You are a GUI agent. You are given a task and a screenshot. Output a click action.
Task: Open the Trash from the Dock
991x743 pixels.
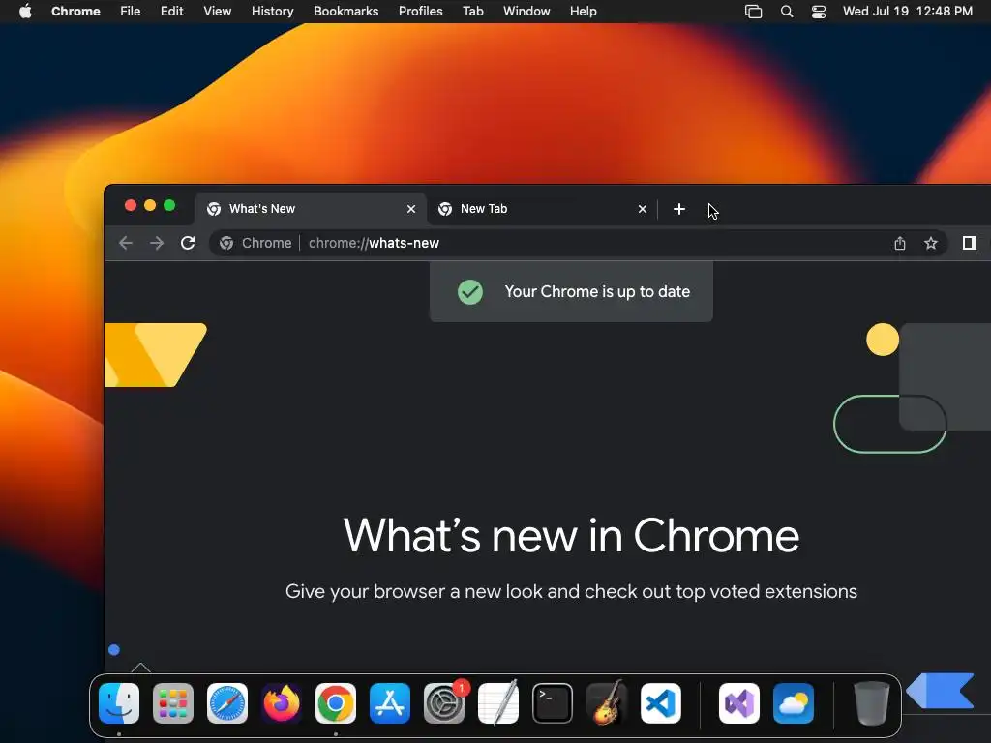point(872,703)
